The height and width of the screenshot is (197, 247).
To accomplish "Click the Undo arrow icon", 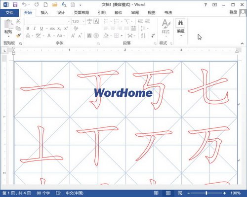I will coord(24,4).
